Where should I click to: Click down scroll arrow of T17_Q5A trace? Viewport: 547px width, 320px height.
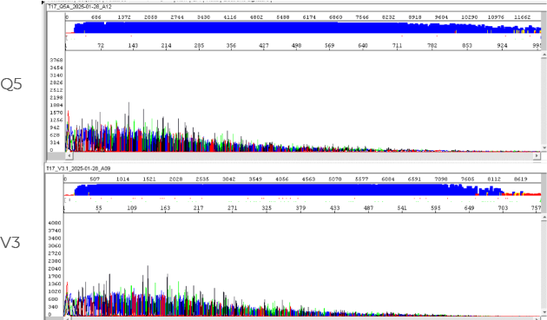[x=544, y=148]
